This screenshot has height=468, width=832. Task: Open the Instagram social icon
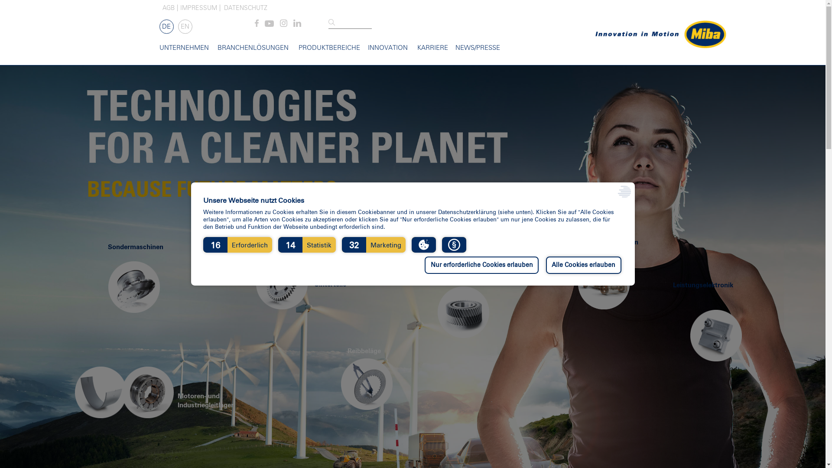pyautogui.click(x=283, y=23)
